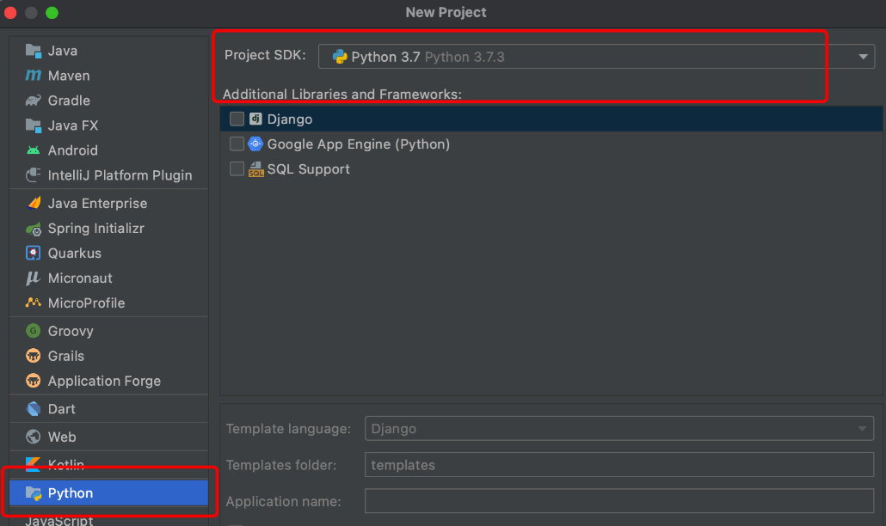Click the IntelliJ Platform Plugin icon
Viewport: 886px width, 526px height.
pos(34,175)
